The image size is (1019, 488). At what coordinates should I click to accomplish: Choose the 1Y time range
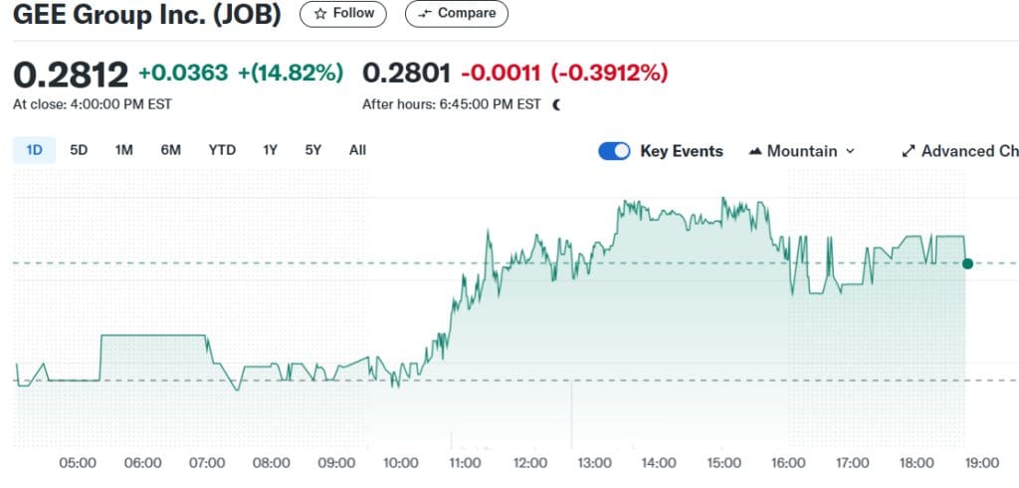coord(270,150)
